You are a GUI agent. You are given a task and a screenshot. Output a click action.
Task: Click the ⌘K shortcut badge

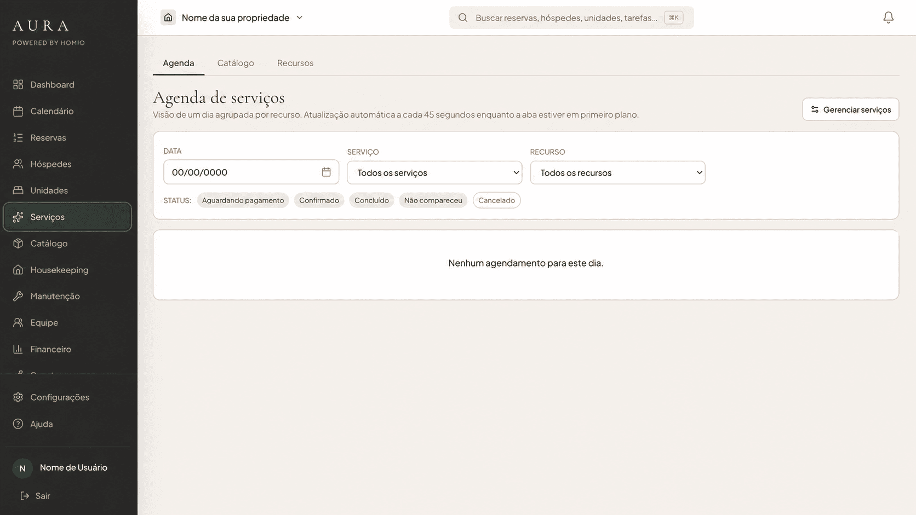click(673, 18)
